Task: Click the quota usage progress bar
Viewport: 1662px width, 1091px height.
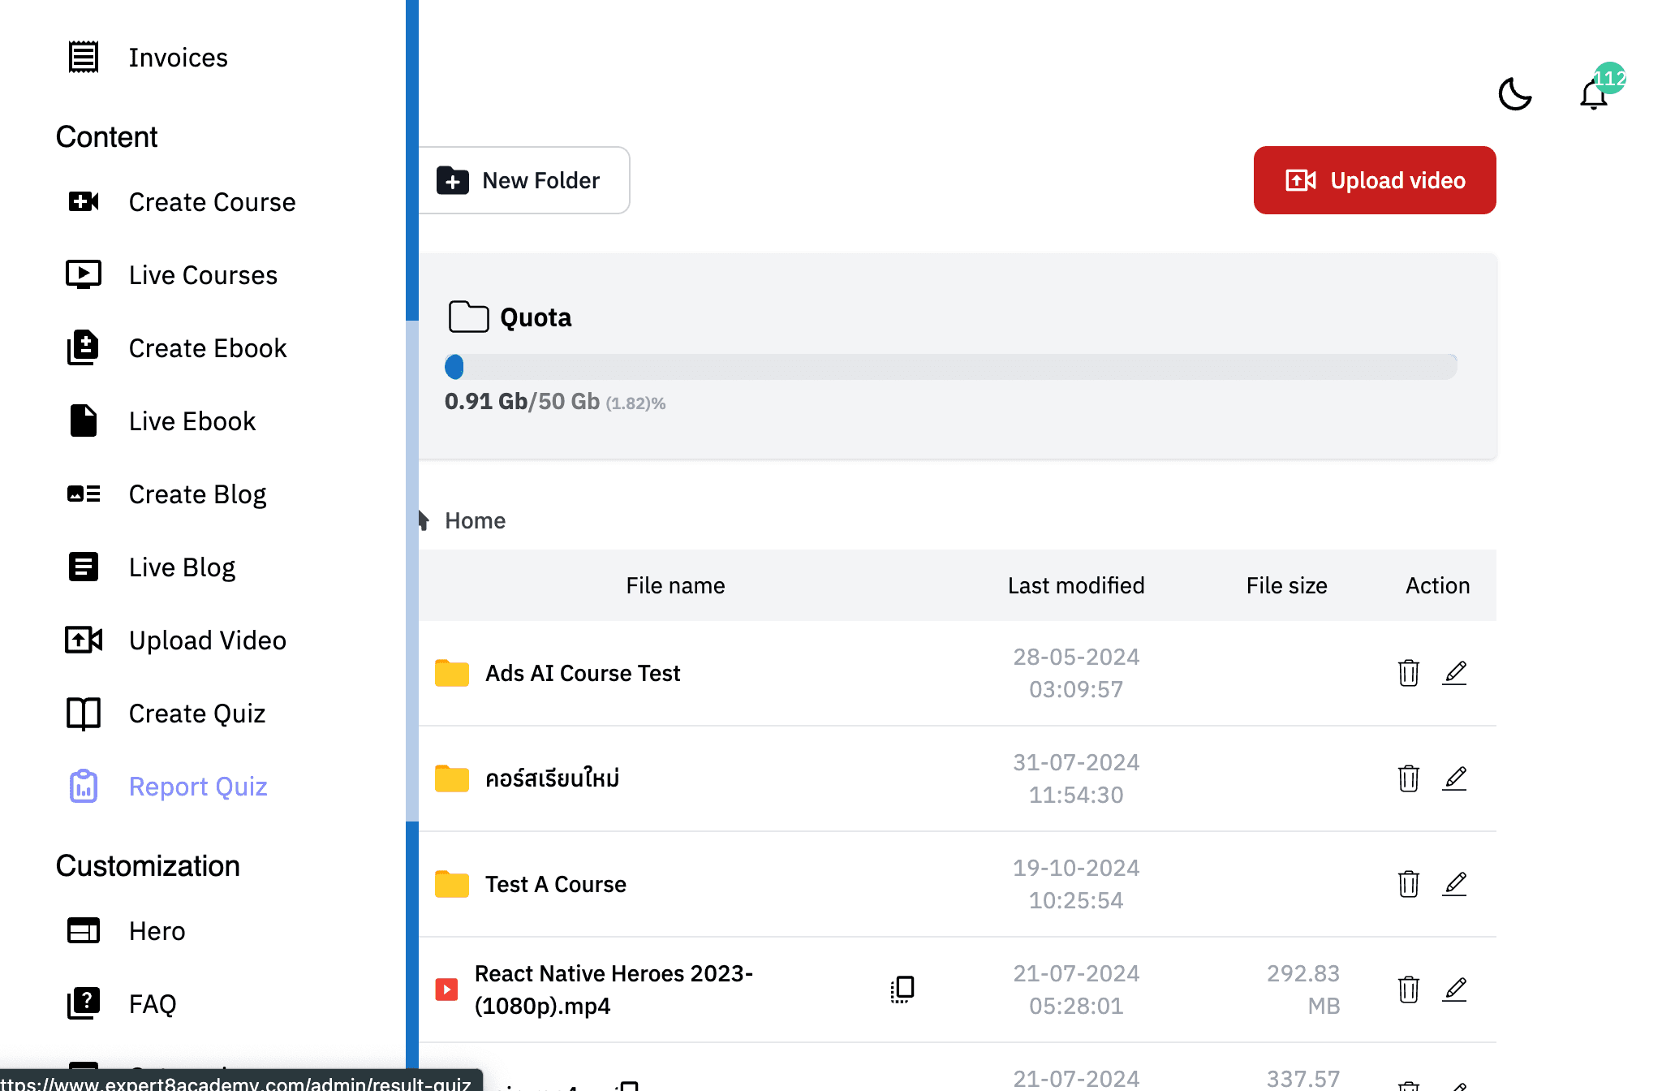Action: [951, 367]
